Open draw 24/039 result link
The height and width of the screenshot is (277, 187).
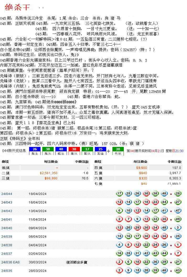tap(7, 236)
